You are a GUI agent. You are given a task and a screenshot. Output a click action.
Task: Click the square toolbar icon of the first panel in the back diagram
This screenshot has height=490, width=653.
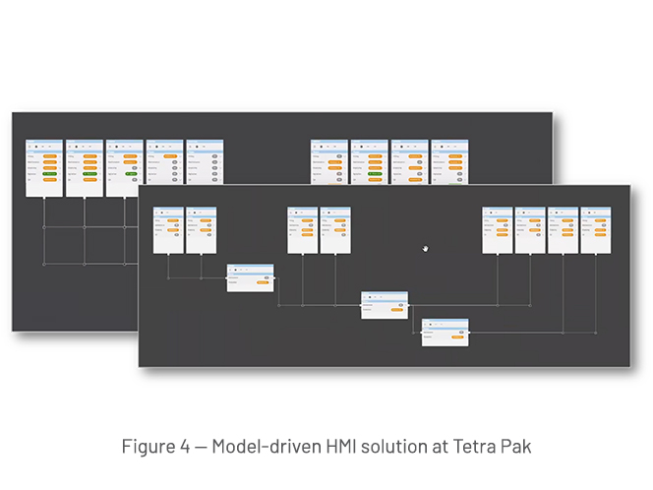point(36,147)
